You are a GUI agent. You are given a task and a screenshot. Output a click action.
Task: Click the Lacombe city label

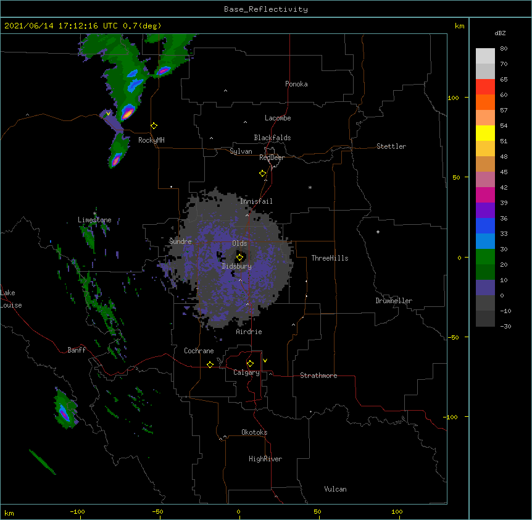[x=278, y=118]
